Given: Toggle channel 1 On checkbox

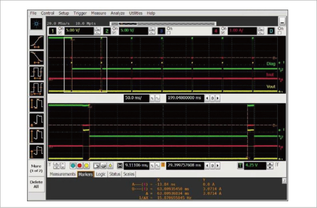Looking at the screenshot, I should click(x=60, y=33).
